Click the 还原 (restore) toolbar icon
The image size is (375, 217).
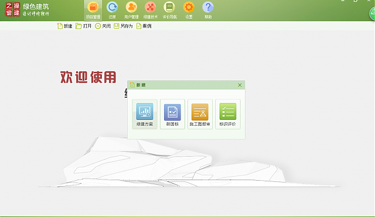[112, 11]
